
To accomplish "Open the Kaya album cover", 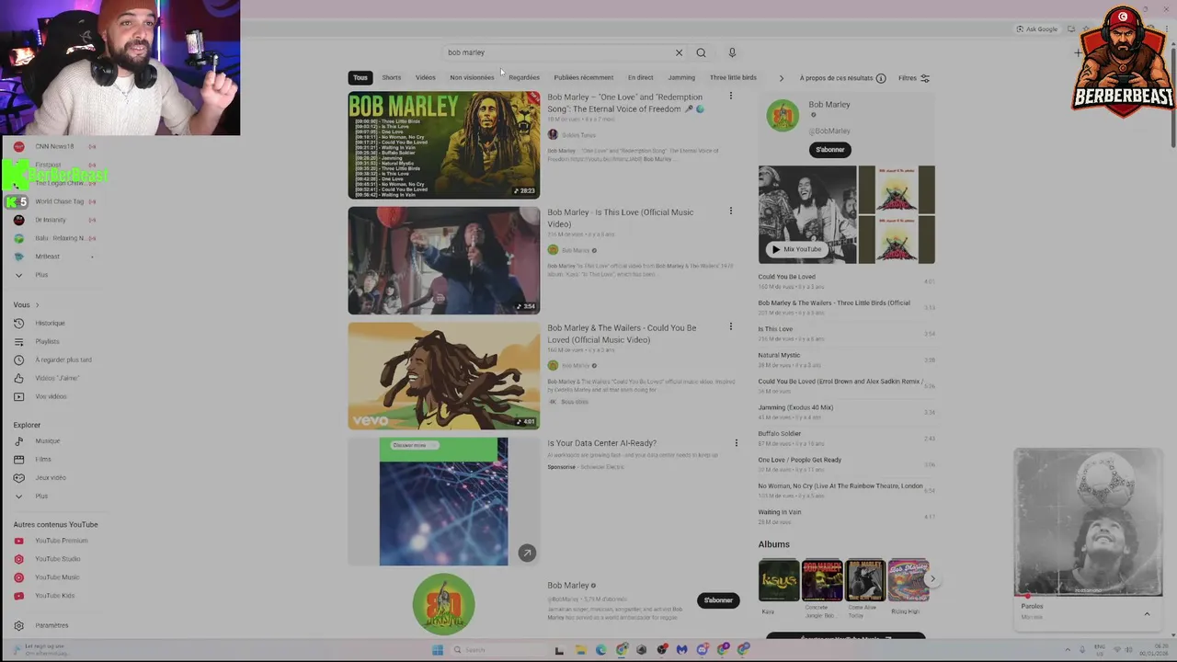I will (779, 580).
